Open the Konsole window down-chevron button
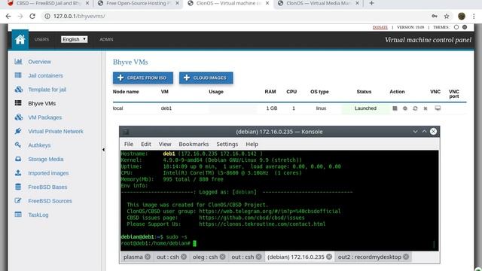This screenshot has height=271, width=482. click(415, 132)
